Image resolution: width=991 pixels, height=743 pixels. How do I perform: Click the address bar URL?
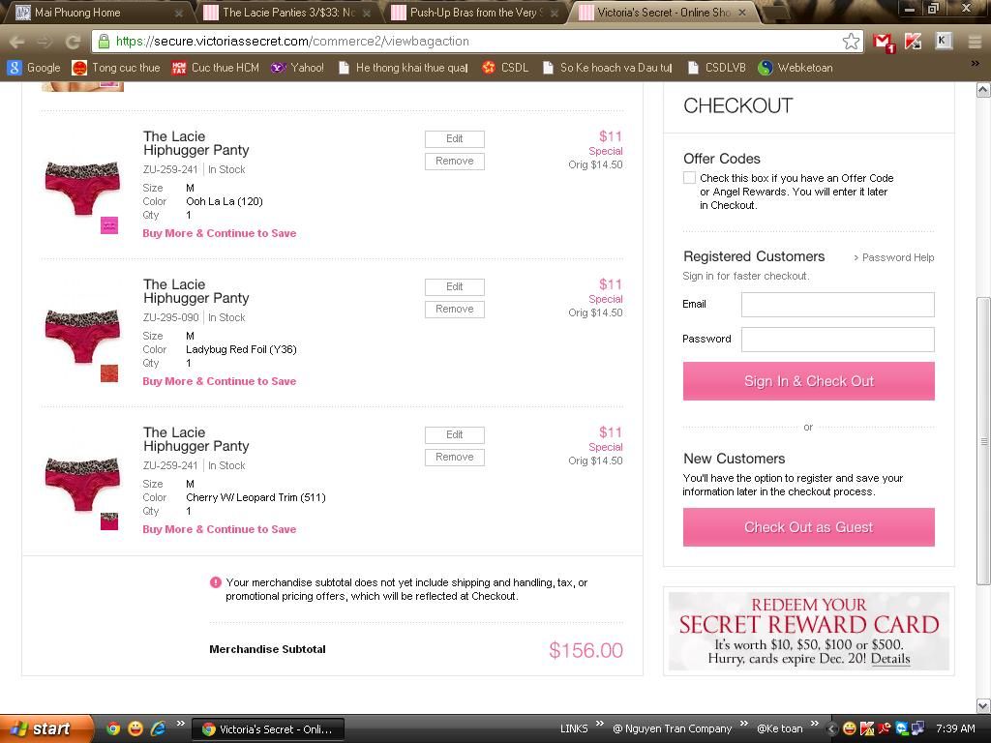click(467, 42)
